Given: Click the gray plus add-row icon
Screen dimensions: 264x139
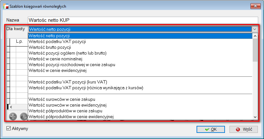Looking at the screenshot, I should tap(13, 117).
